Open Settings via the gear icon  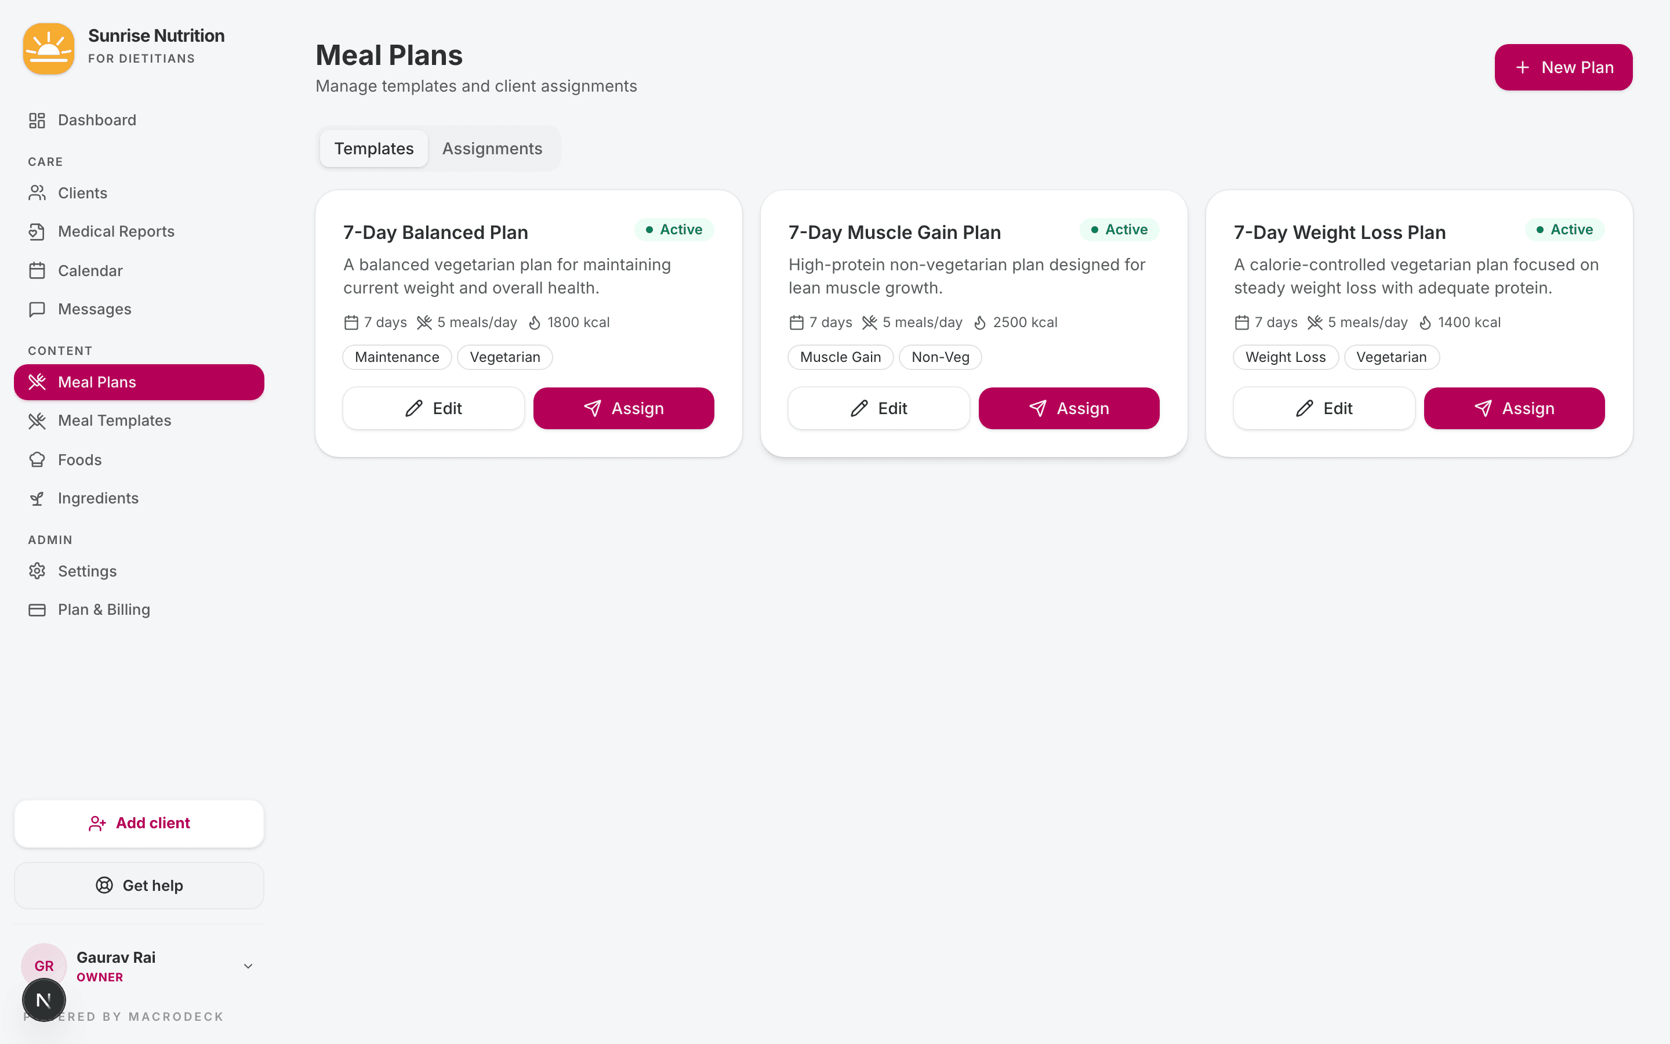pyautogui.click(x=38, y=571)
